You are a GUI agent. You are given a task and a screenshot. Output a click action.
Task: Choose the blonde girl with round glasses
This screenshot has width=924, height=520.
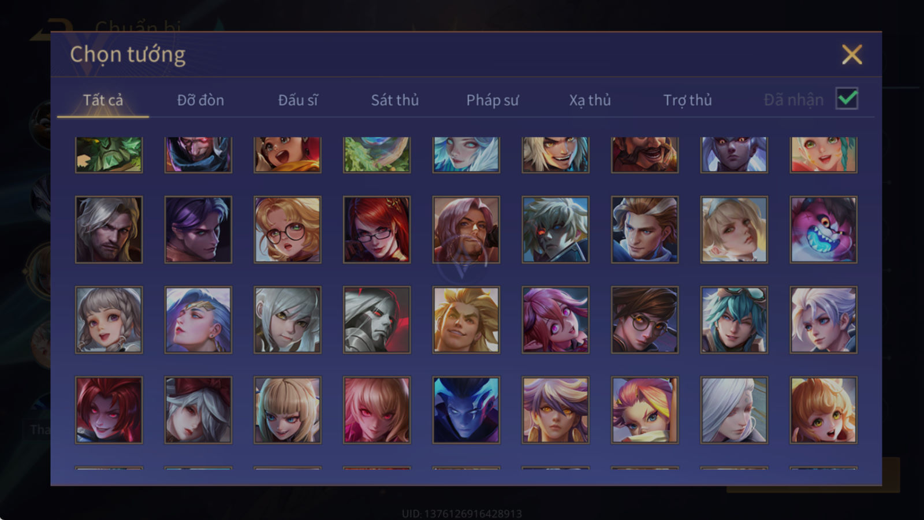click(288, 229)
